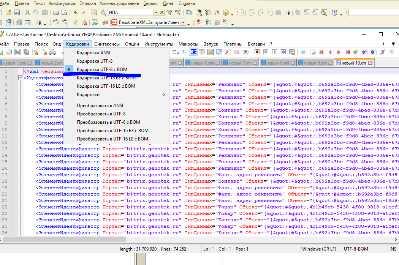Click the Save recorded macro icon
Viewport: 399px width, 265px height.
point(292,52)
